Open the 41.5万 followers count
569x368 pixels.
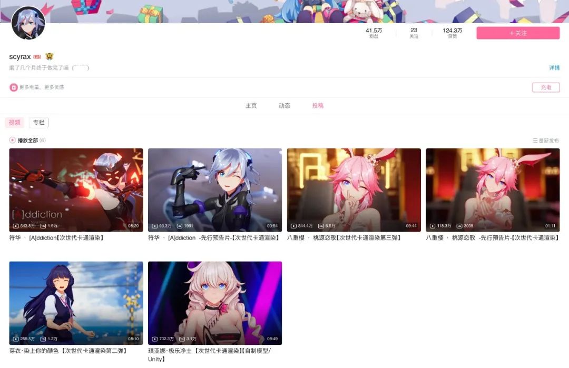point(374,33)
